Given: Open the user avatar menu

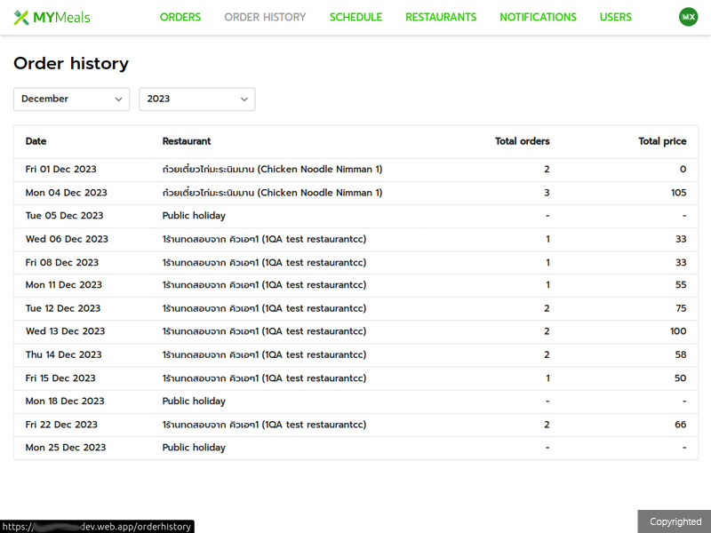Looking at the screenshot, I should point(688,17).
